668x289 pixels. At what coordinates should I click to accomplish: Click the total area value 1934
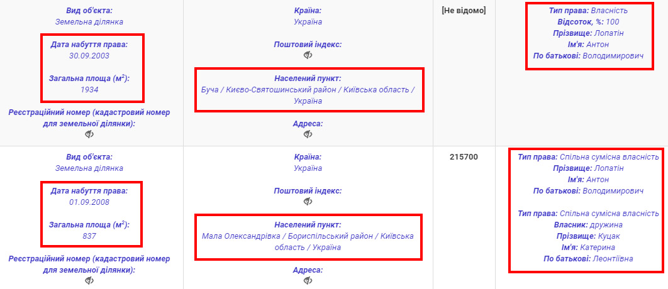coord(89,90)
